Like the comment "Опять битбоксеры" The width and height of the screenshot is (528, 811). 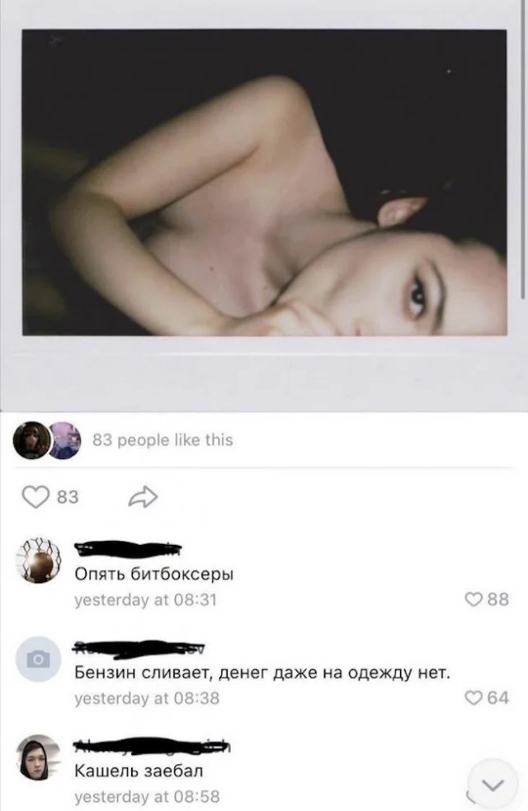[487, 600]
